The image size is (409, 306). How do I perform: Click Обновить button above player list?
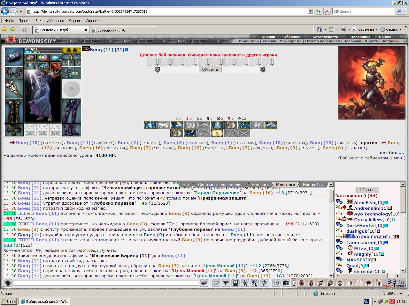(x=367, y=190)
